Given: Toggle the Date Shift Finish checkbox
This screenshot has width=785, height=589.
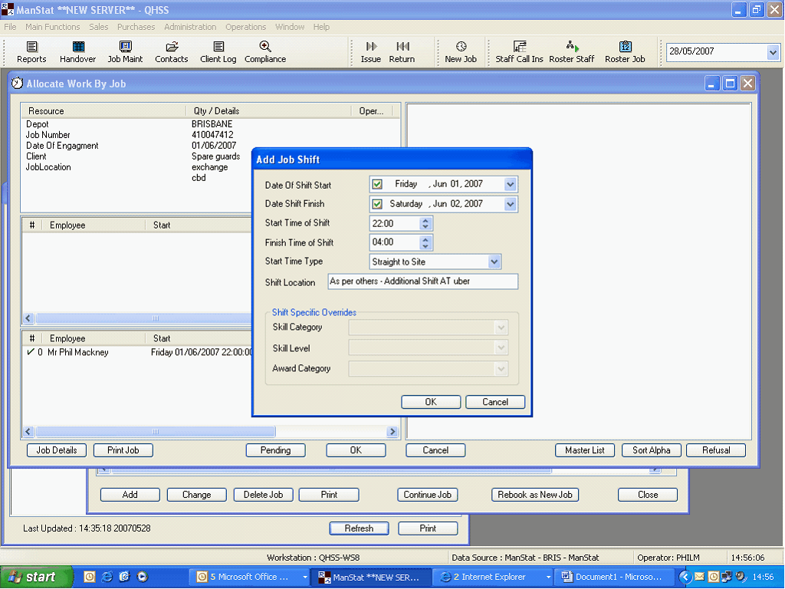Looking at the screenshot, I should pos(377,204).
